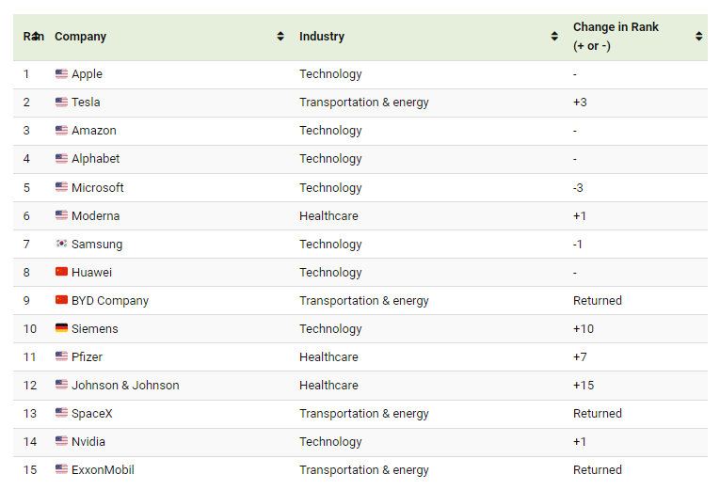Click the US flag beside Apple

click(61, 74)
